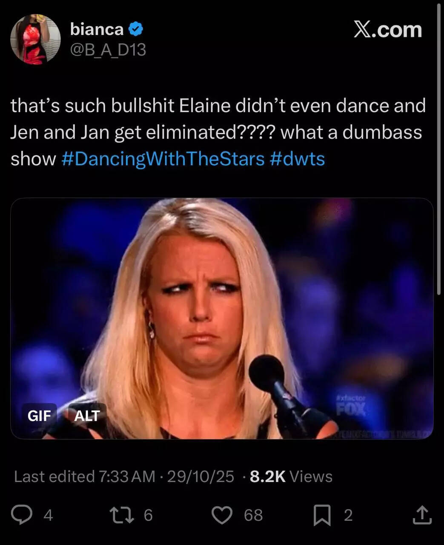Image resolution: width=444 pixels, height=545 pixels.
Task: Like the post with heart icon
Action: 222,515
